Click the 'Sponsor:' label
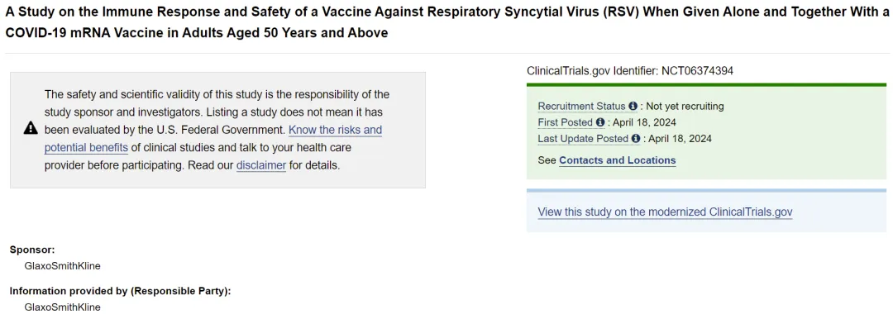Image resolution: width=893 pixels, height=319 pixels. coord(32,250)
